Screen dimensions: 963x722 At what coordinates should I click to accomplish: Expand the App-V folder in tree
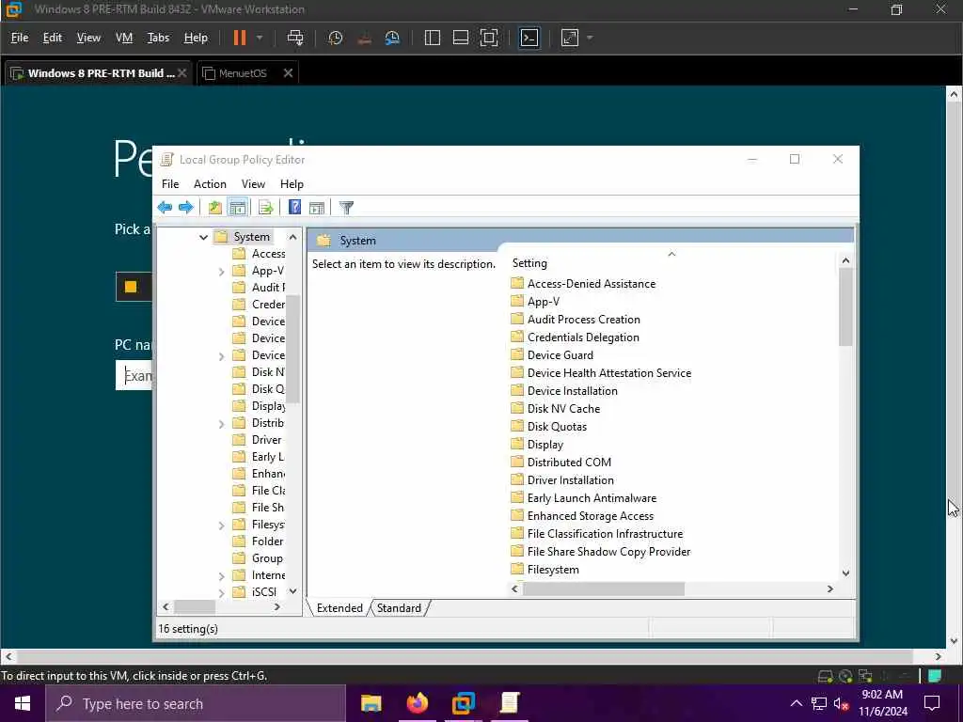(x=222, y=271)
